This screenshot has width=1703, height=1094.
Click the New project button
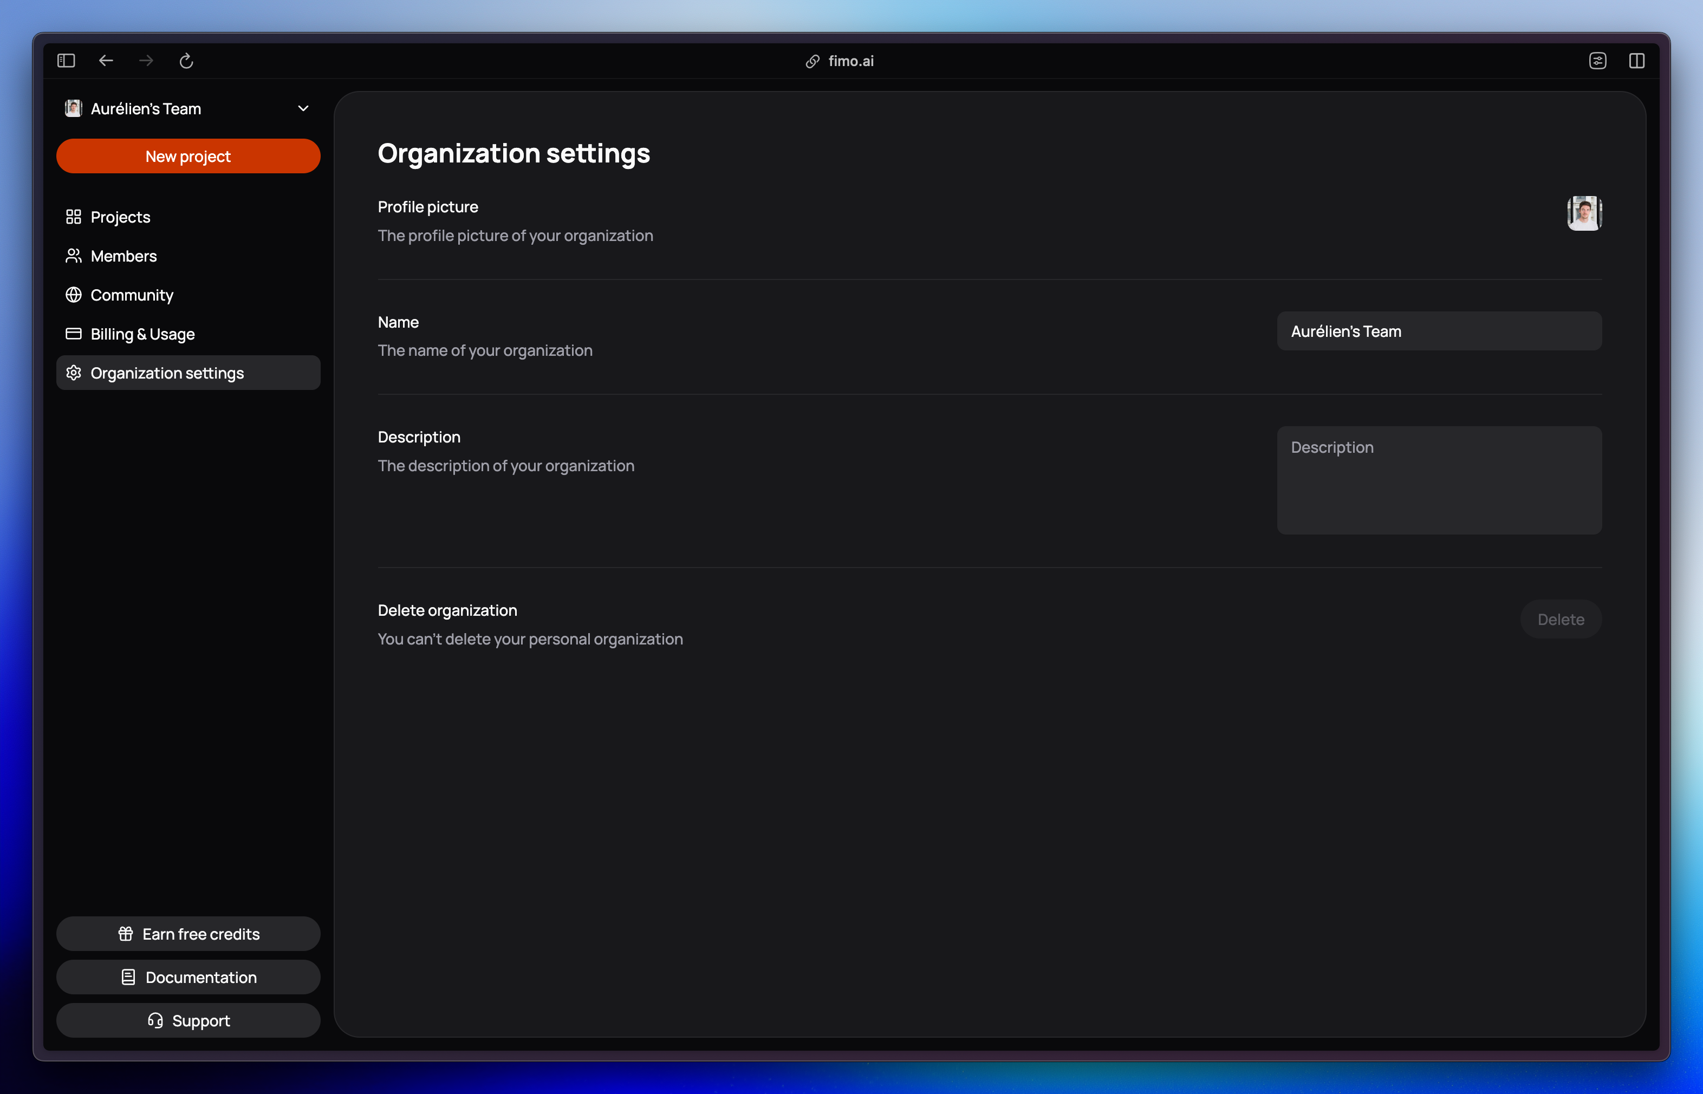point(187,157)
